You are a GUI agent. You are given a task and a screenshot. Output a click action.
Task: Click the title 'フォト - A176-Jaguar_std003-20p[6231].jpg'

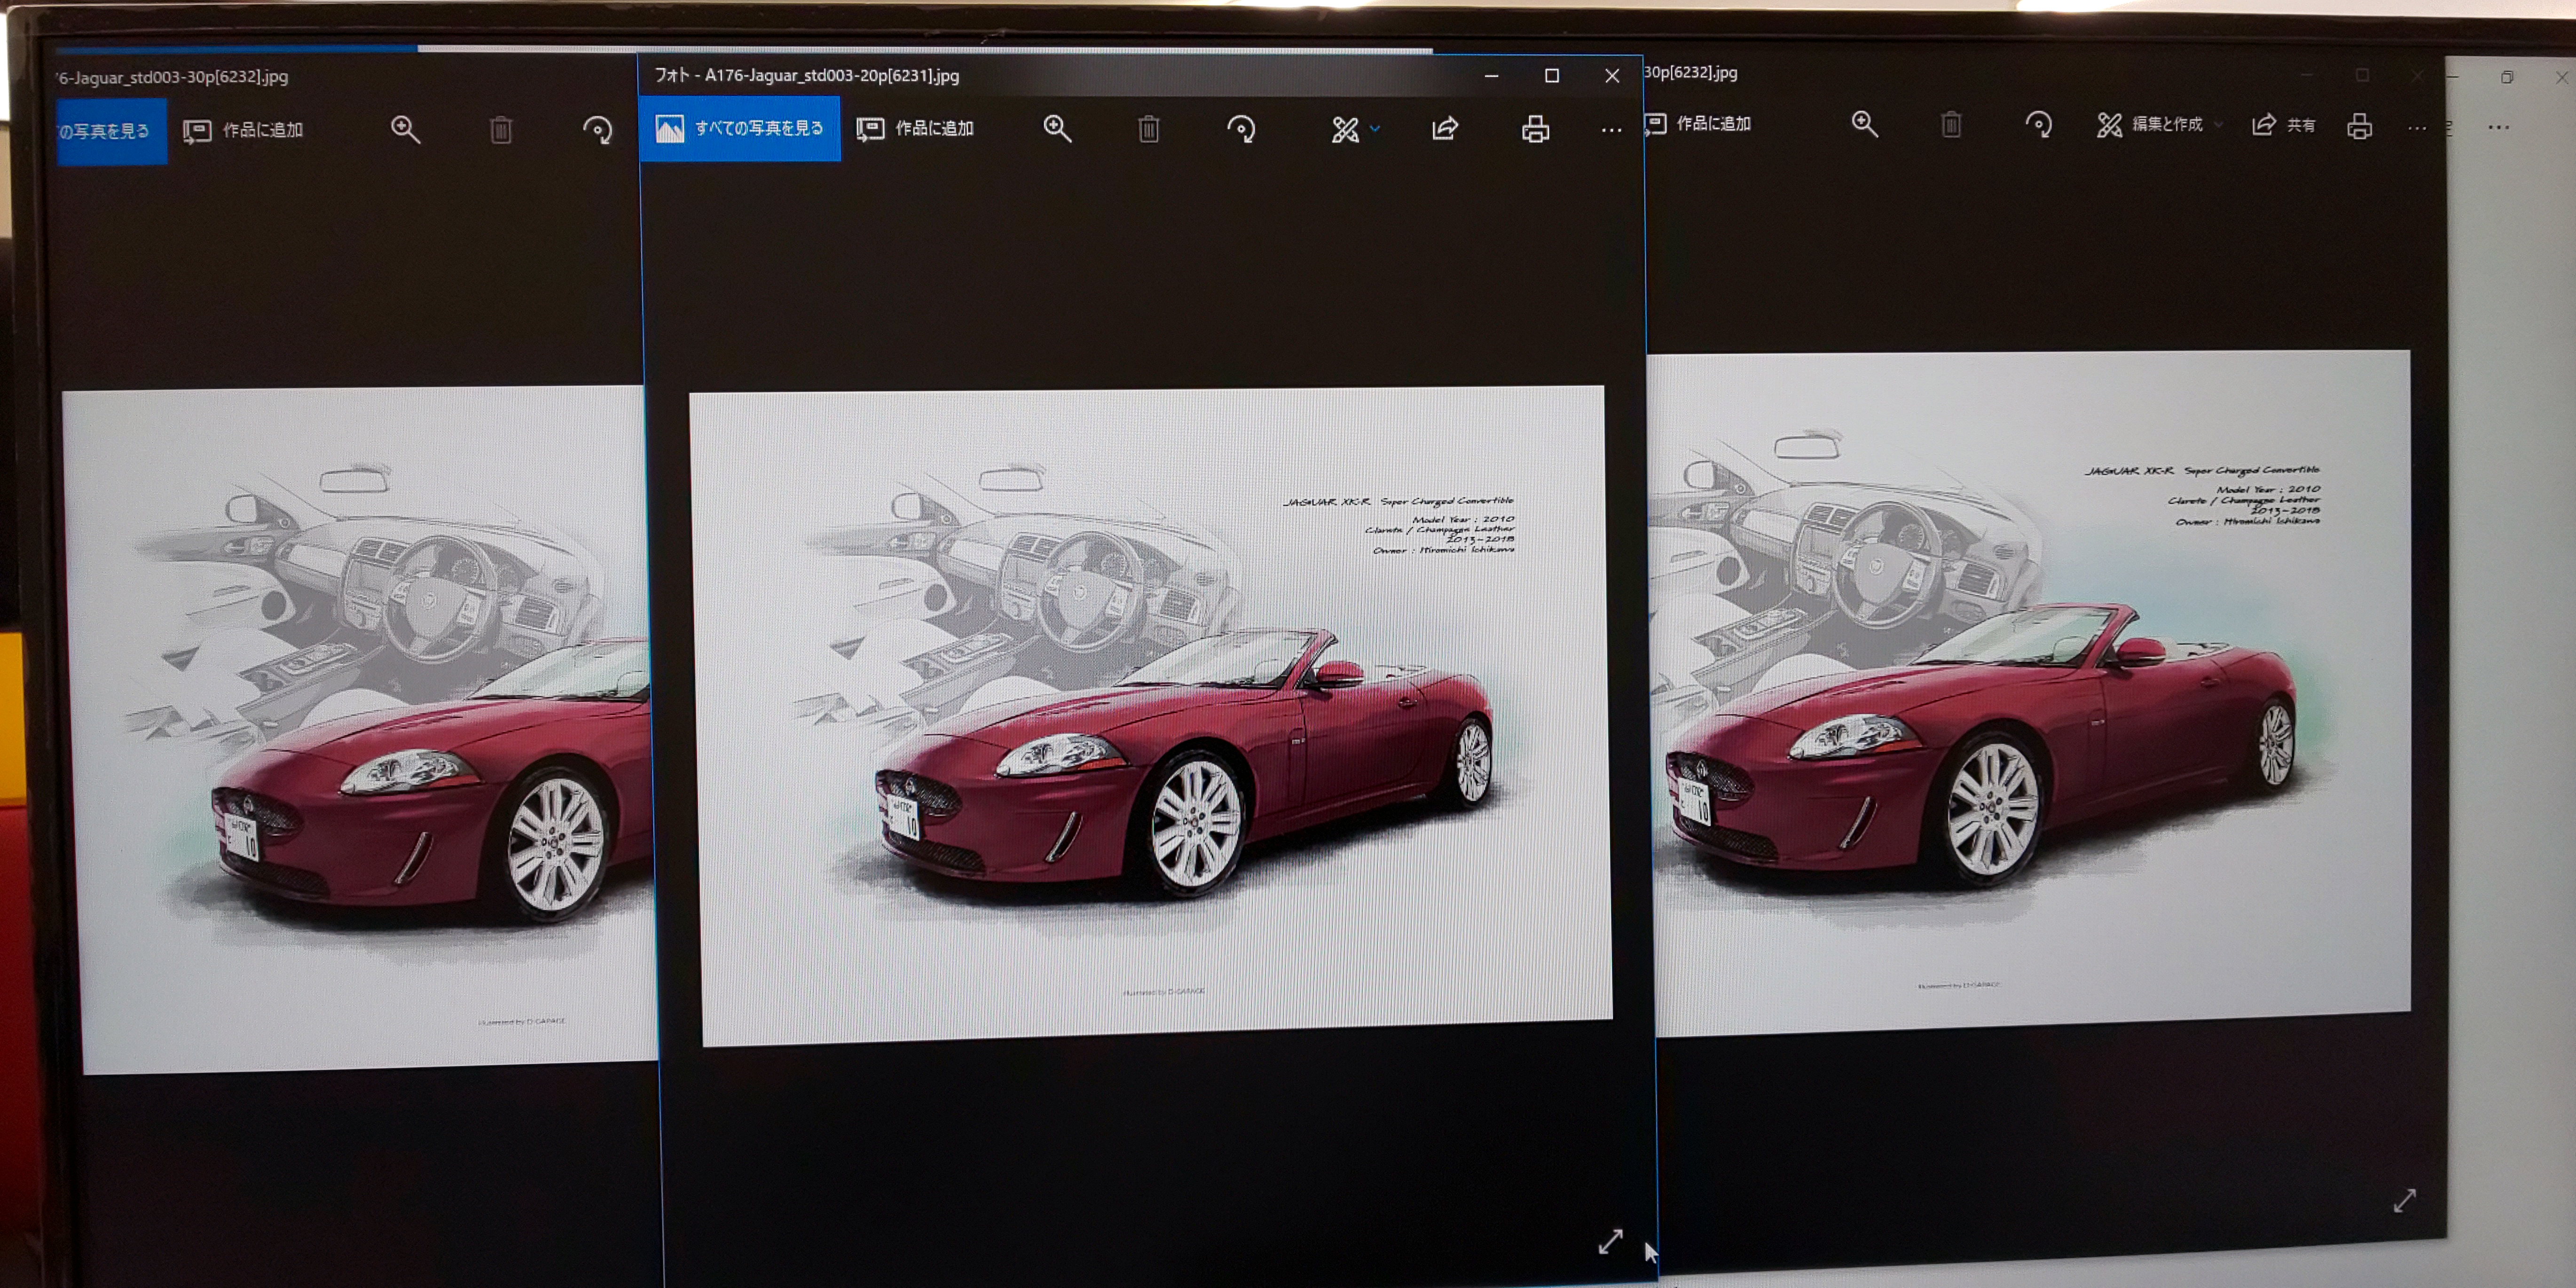coord(806,75)
